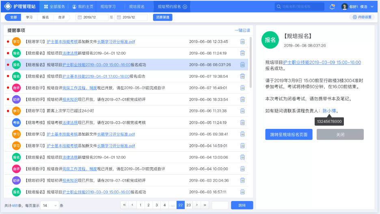This screenshot has width=380, height=214.
Task: Select the 报名 filter
Action: [x=45, y=17]
